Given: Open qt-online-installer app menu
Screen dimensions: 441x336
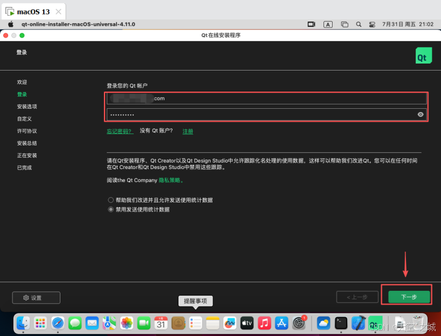Looking at the screenshot, I should pos(78,24).
